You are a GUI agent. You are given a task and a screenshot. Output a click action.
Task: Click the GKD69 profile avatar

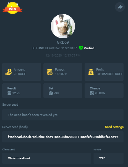tap(63, 26)
